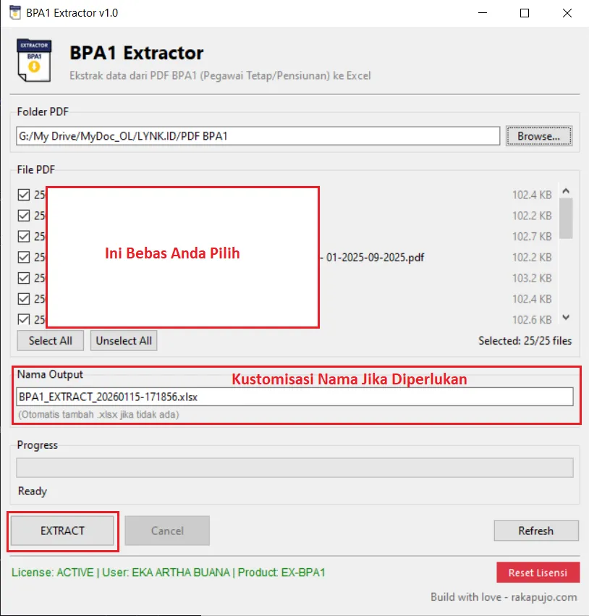Click into the Nama Output filename field

294,397
